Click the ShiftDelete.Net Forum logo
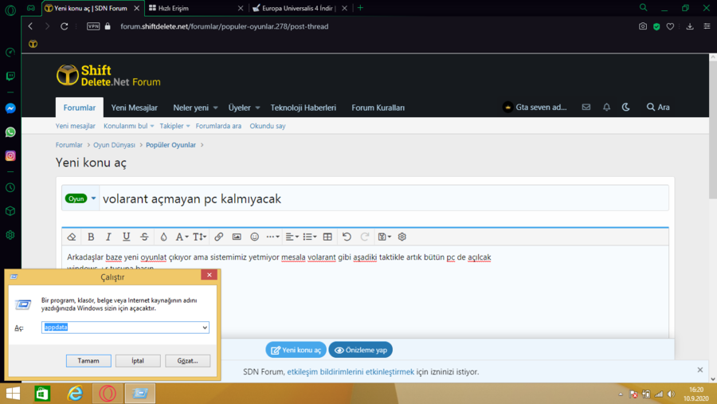717x404 pixels. click(108, 76)
